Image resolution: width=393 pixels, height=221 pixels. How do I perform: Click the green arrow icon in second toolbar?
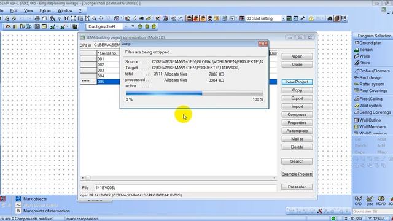tap(53, 26)
